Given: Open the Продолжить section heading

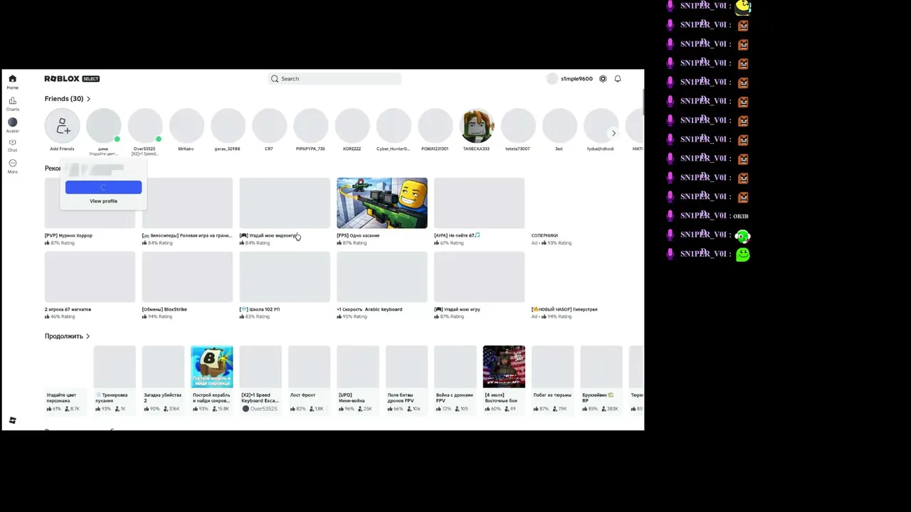Looking at the screenshot, I should tap(64, 336).
